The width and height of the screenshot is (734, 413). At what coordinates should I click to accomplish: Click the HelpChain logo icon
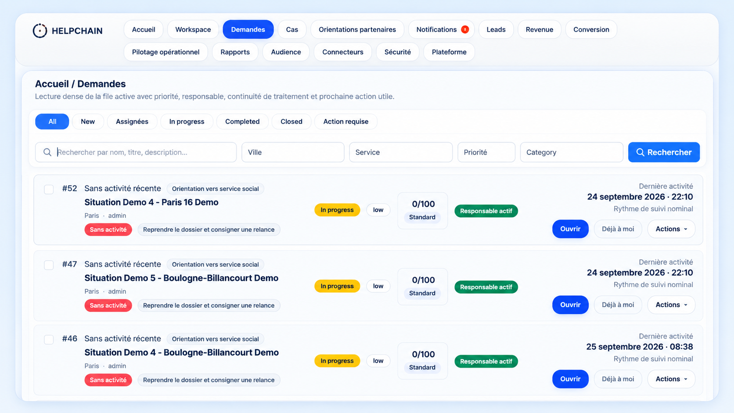40,30
